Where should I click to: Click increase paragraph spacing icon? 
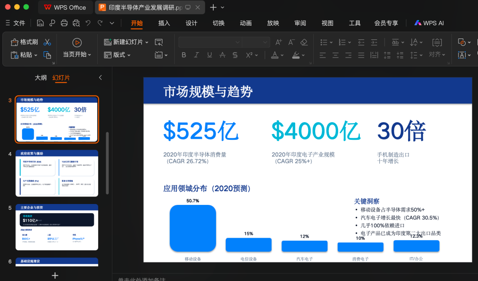[387, 55]
